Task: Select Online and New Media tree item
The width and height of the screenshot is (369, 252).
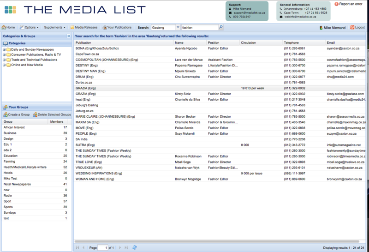Action: pyautogui.click(x=27, y=65)
